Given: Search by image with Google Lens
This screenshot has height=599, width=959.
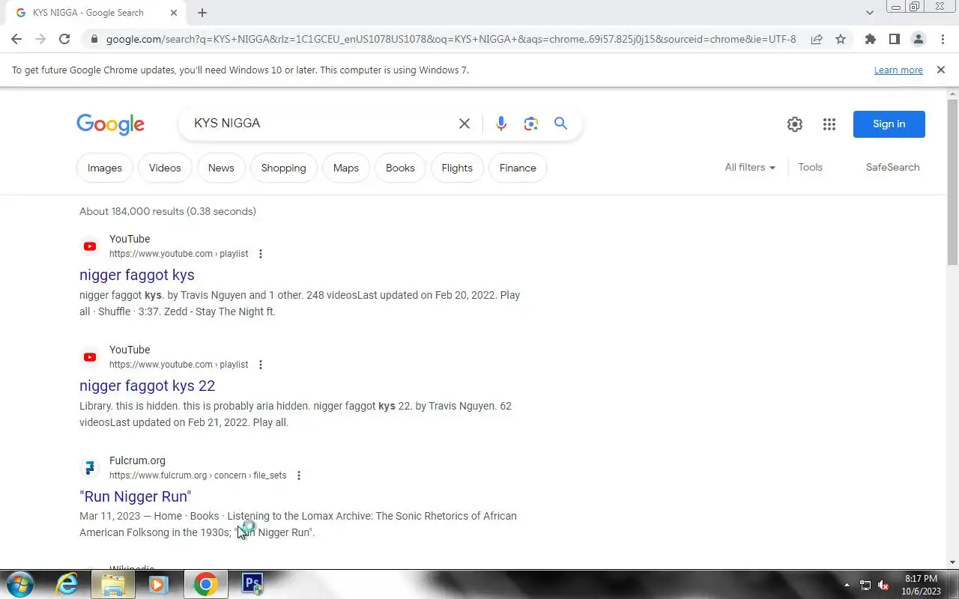Looking at the screenshot, I should pyautogui.click(x=531, y=124).
